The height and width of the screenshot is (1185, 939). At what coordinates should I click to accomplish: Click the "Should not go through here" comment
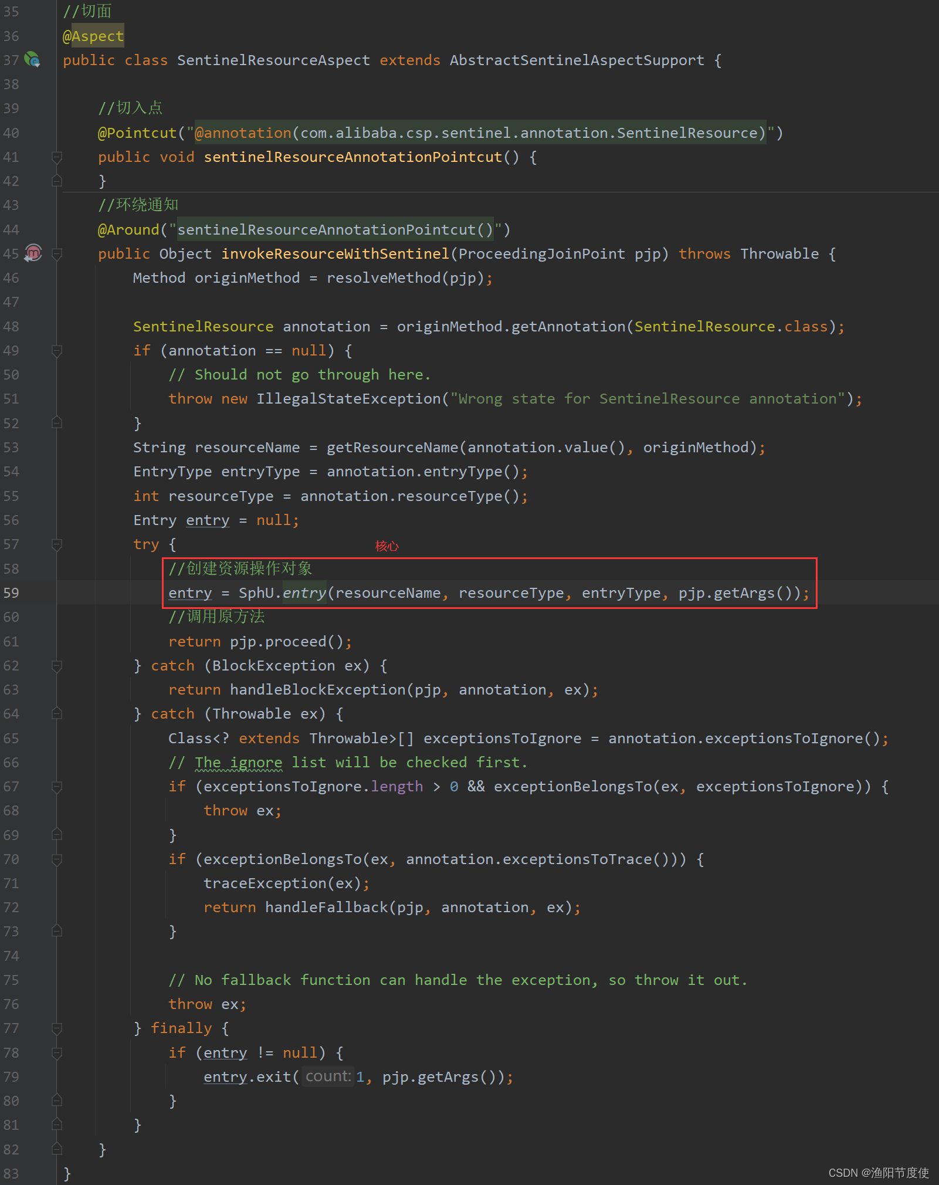(x=300, y=375)
